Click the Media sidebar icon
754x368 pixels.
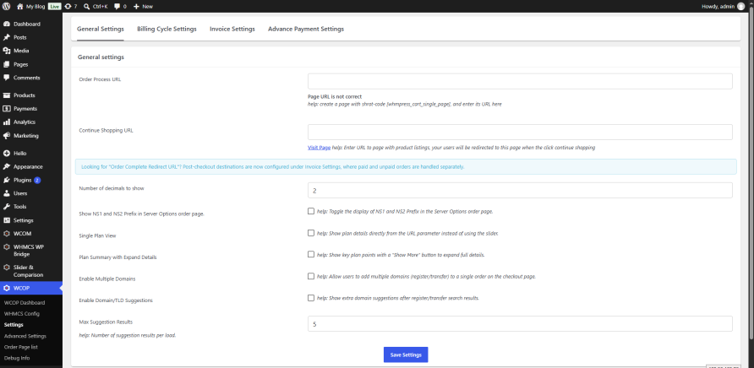click(7, 51)
